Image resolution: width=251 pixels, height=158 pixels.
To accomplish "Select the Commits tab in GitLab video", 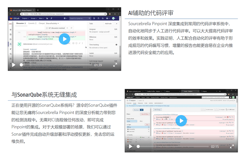I will point(32,23).
